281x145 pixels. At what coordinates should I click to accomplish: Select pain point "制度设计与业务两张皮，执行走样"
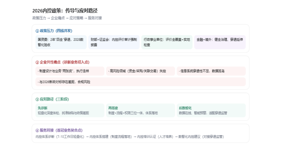(x=70, y=71)
